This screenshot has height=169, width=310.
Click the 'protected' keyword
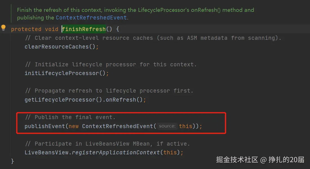tap(26, 29)
